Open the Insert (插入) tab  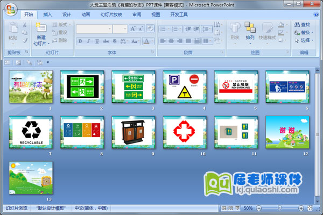click(x=48, y=15)
